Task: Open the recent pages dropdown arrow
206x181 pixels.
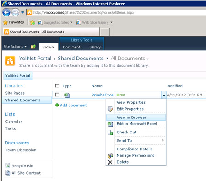Action: click(22, 12)
